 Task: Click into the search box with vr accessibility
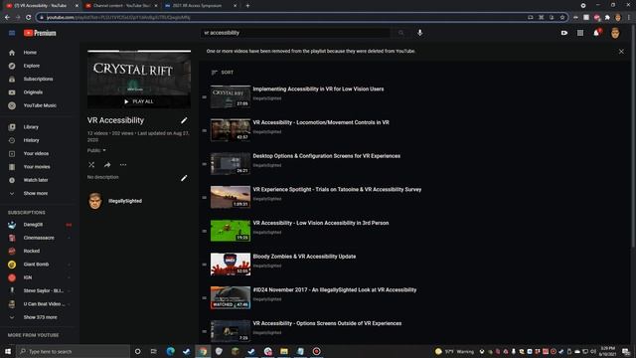point(296,33)
